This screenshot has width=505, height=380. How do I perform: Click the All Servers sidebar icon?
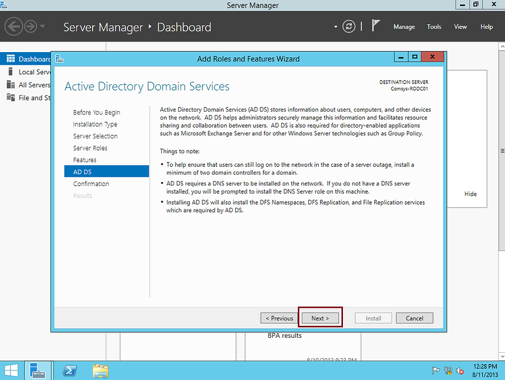(11, 85)
